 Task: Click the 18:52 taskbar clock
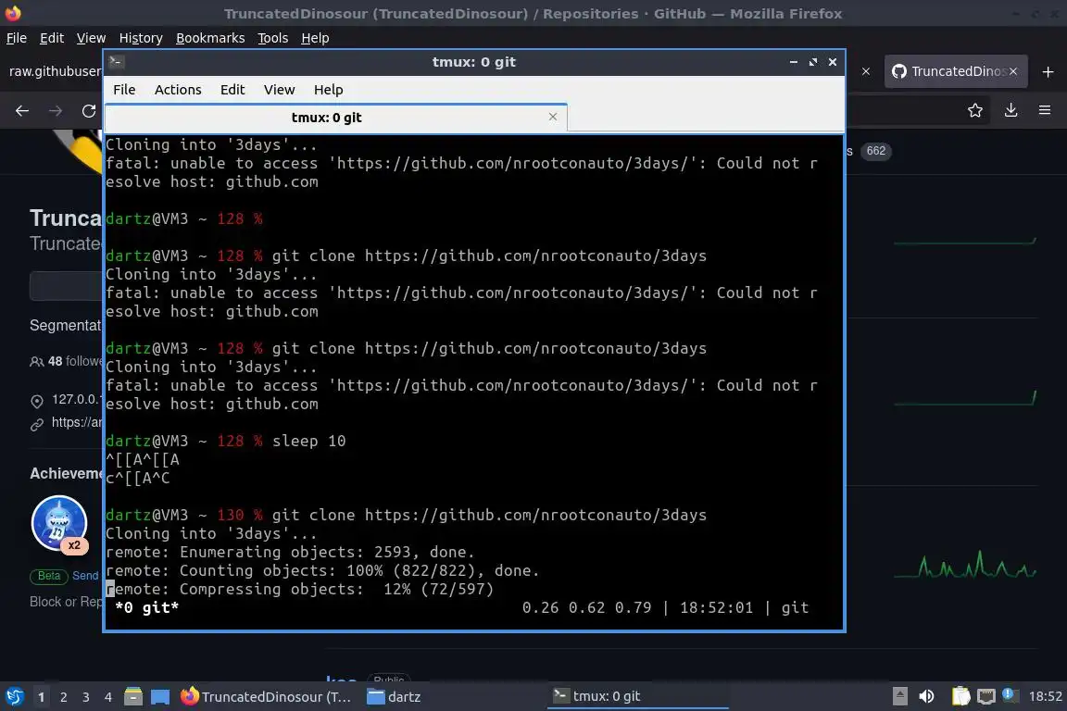pos(1045,697)
